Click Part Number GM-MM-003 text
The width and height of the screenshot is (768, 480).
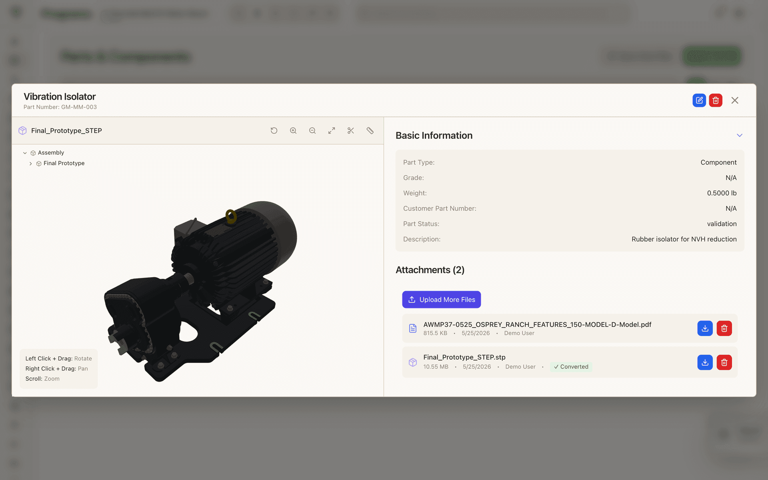[60, 107]
